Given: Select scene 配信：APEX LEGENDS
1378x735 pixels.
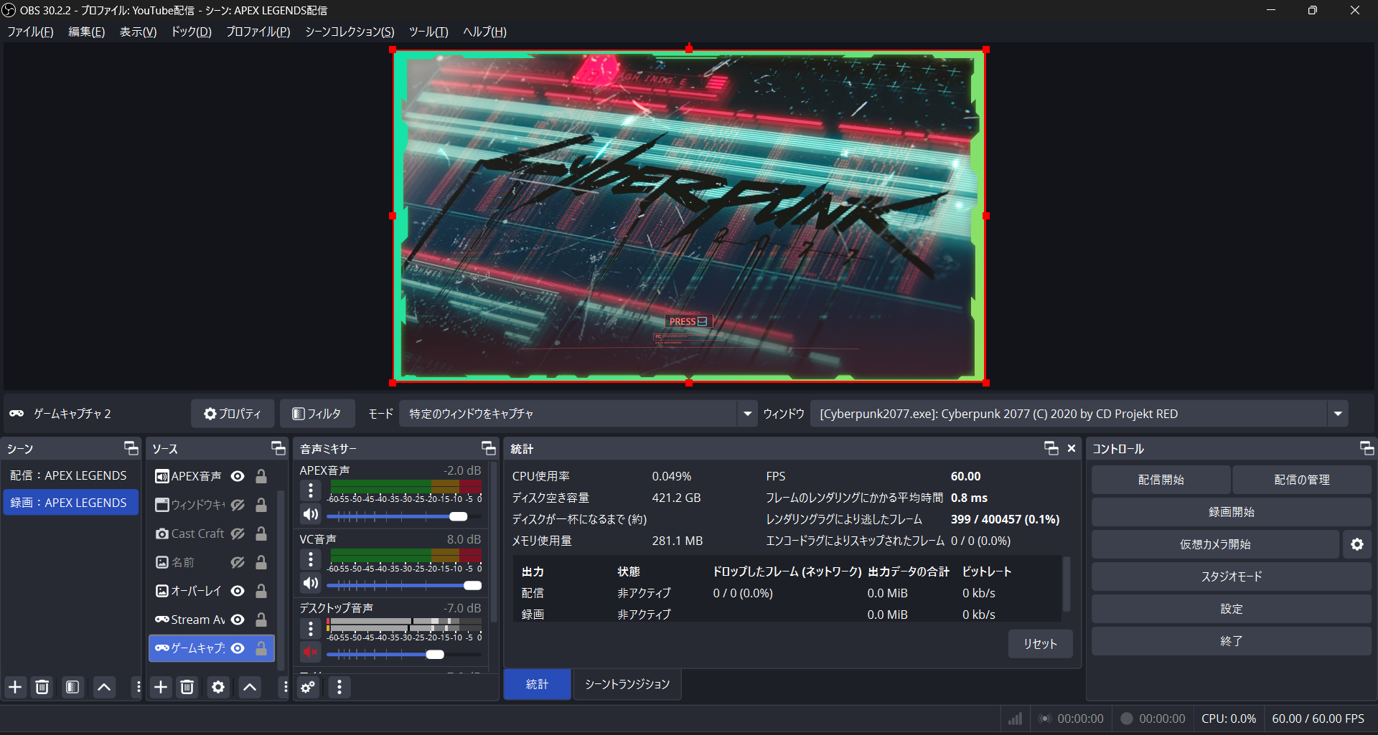Looking at the screenshot, I should click(70, 475).
